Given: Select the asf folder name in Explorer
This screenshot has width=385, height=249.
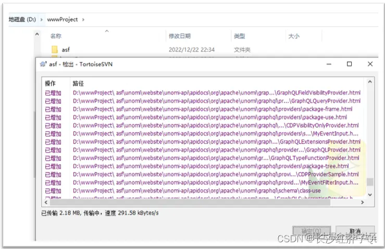Looking at the screenshot, I should pos(66,50).
